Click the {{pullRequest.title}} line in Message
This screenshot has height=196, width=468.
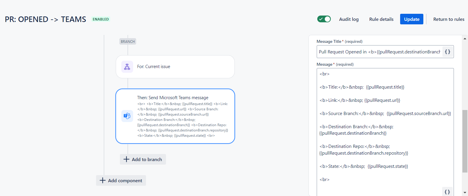tap(362, 87)
